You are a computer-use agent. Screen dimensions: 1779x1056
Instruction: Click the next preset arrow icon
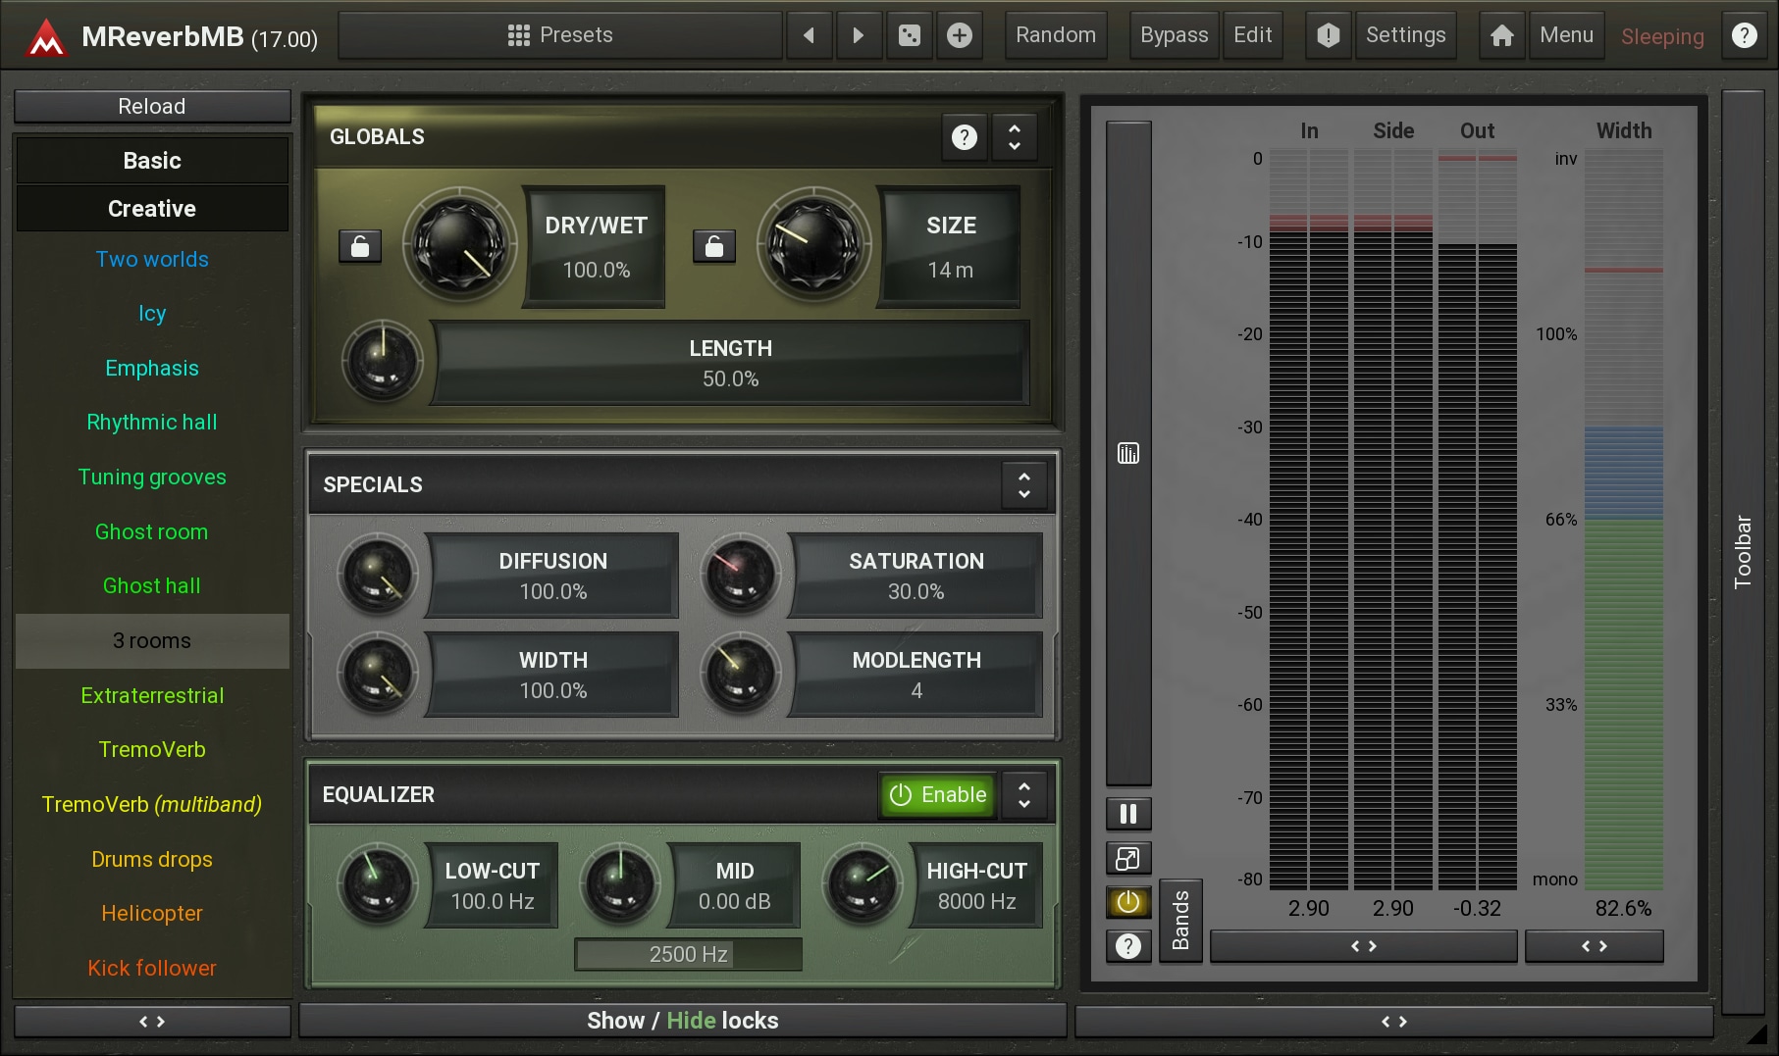click(x=859, y=35)
